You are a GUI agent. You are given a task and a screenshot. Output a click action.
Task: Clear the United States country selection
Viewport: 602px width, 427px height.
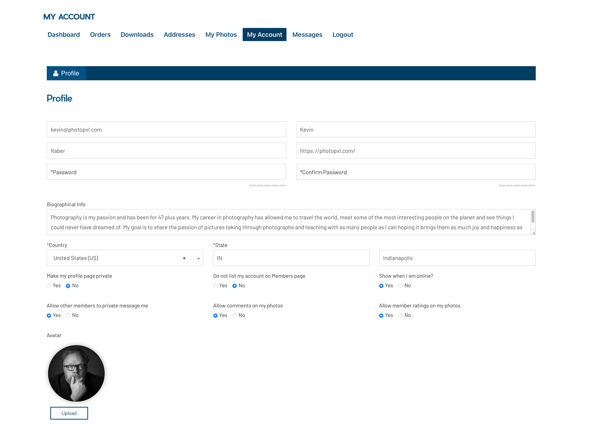point(184,258)
